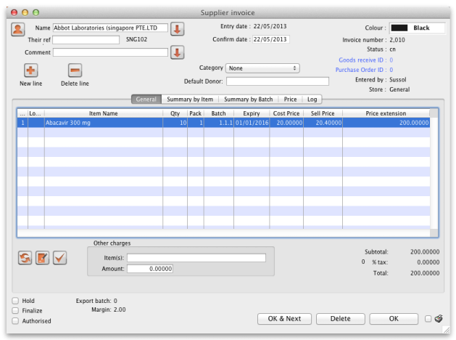The width and height of the screenshot is (456, 340).
Task: Click the Delete button
Action: [x=340, y=319]
